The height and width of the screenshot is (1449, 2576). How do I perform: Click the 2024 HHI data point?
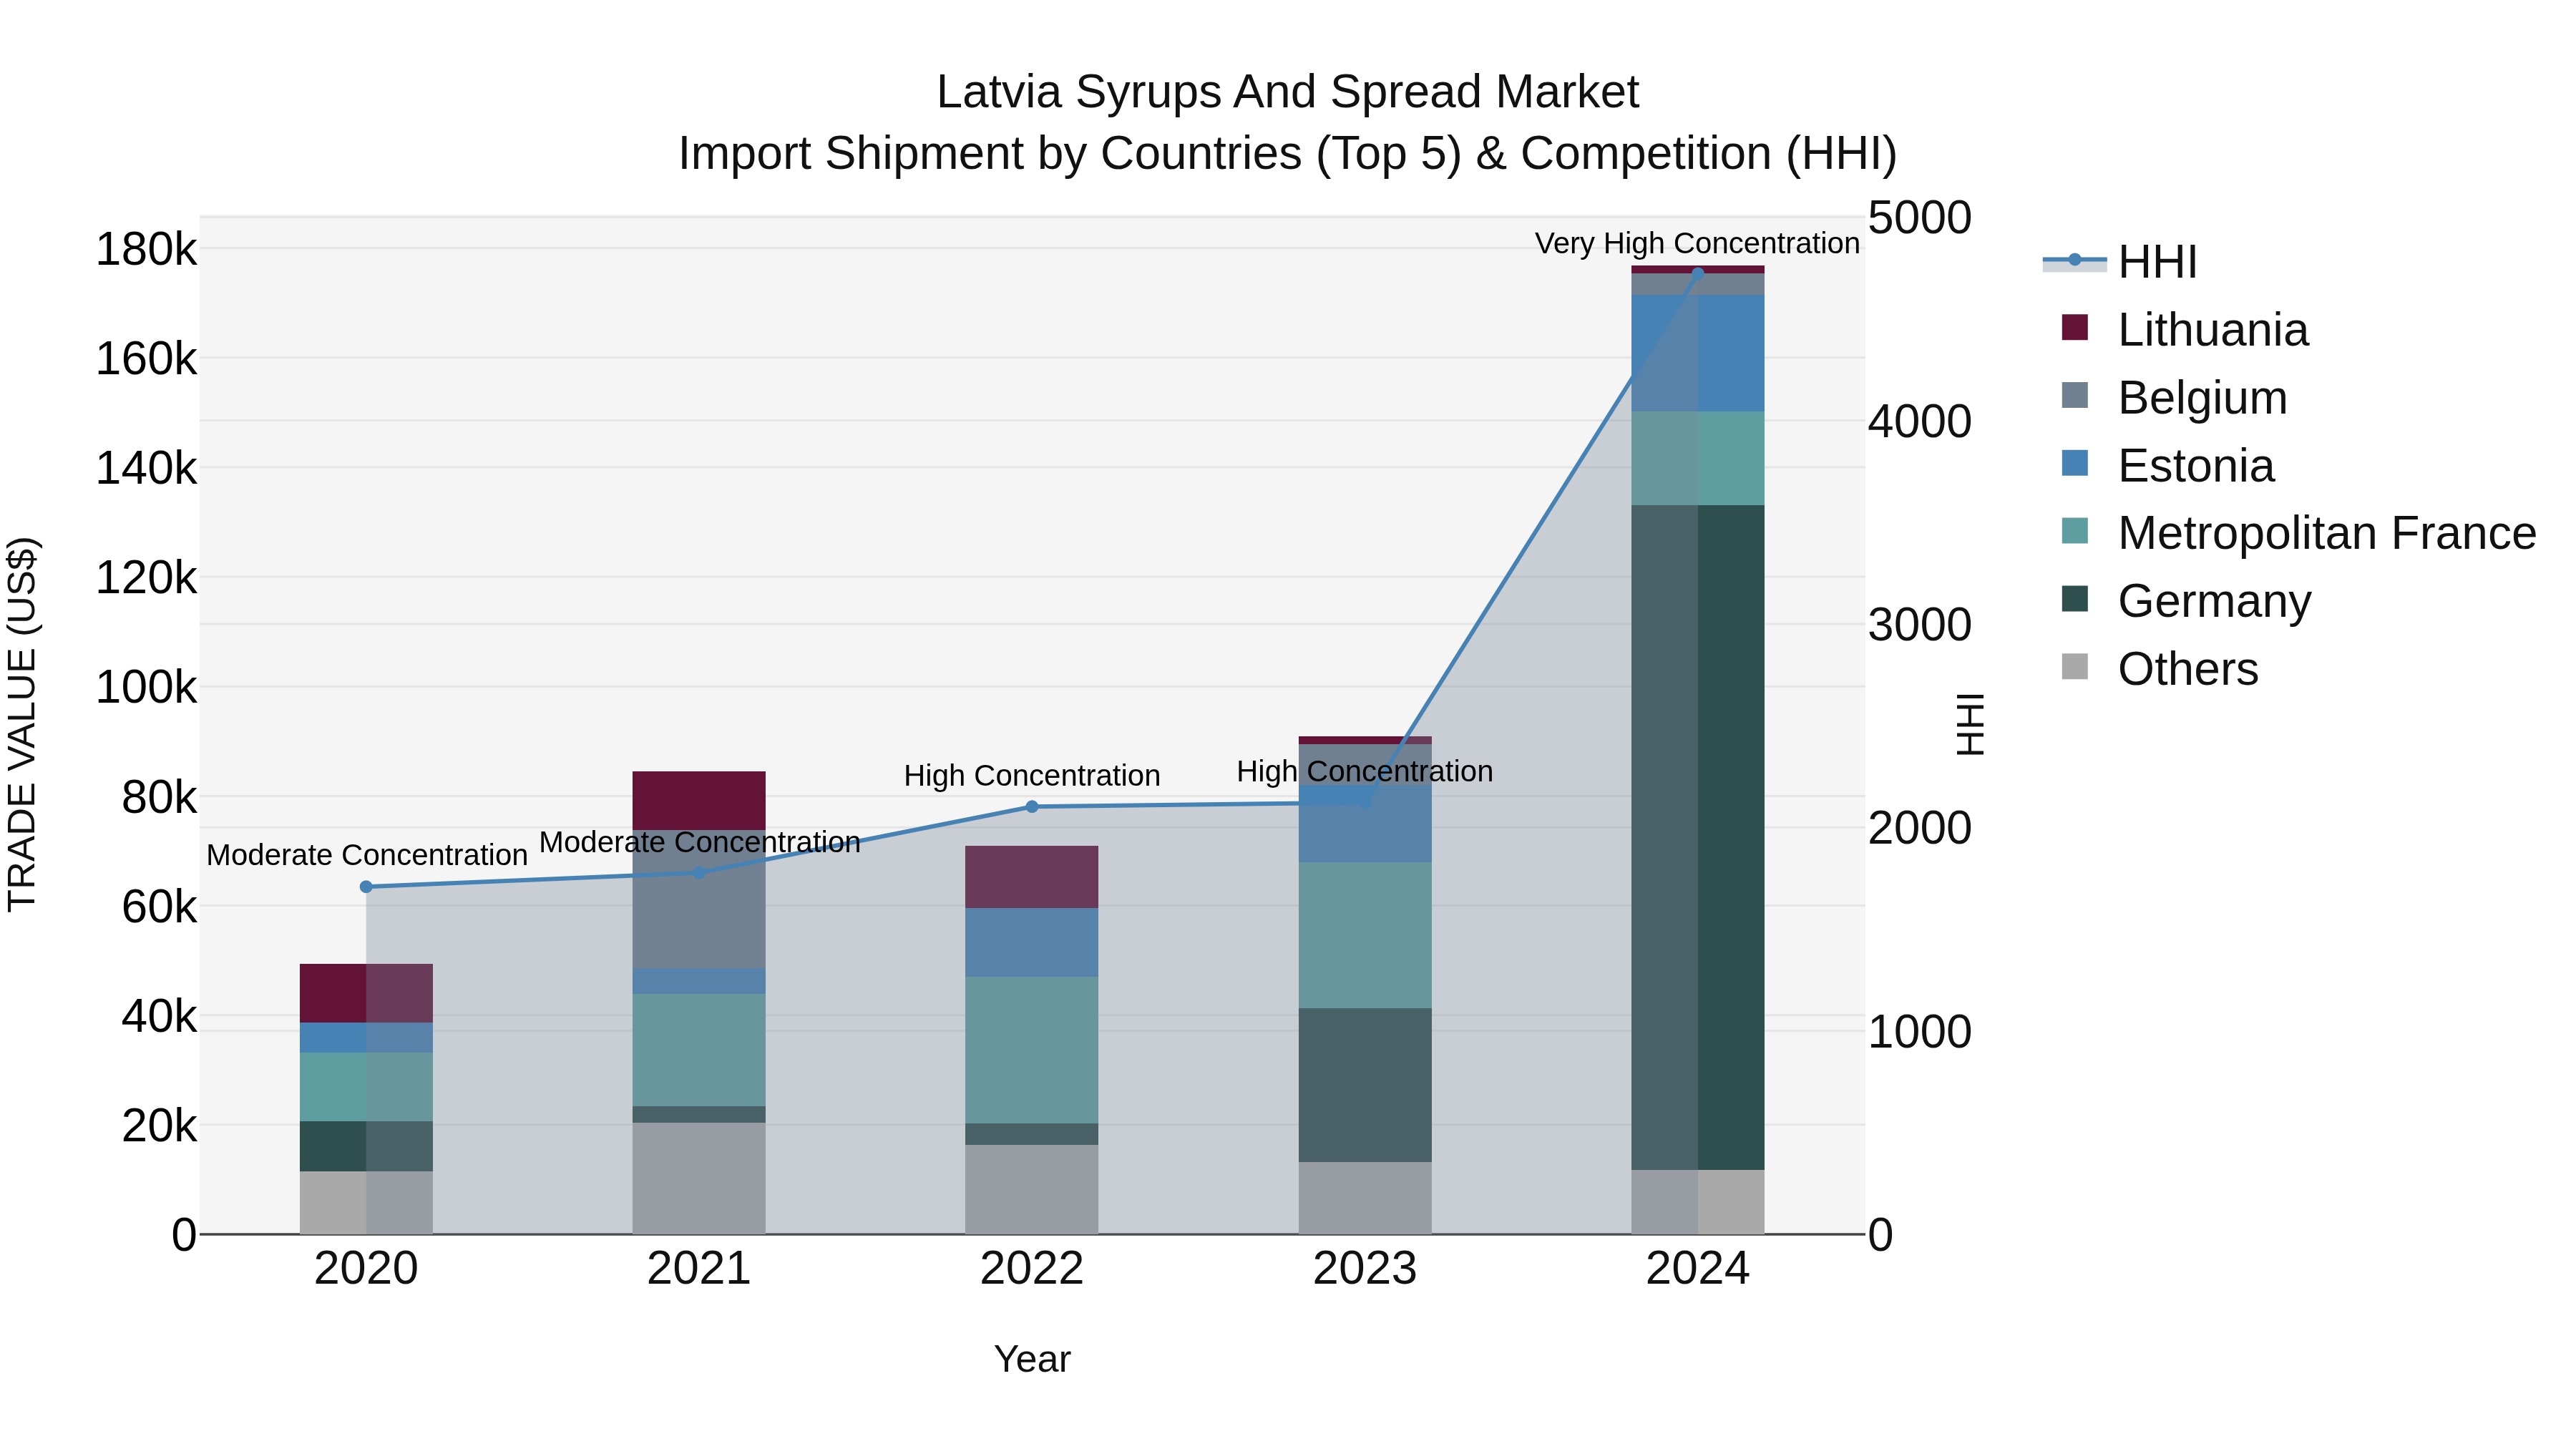coord(1697,273)
